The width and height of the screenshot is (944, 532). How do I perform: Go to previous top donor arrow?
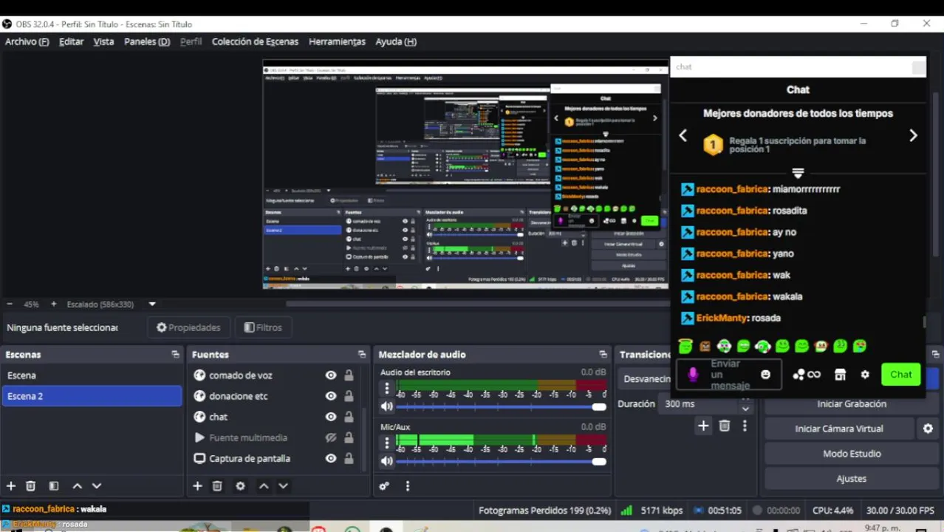(683, 135)
